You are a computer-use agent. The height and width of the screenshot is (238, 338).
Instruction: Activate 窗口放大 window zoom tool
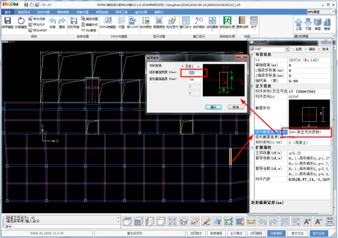186,23
